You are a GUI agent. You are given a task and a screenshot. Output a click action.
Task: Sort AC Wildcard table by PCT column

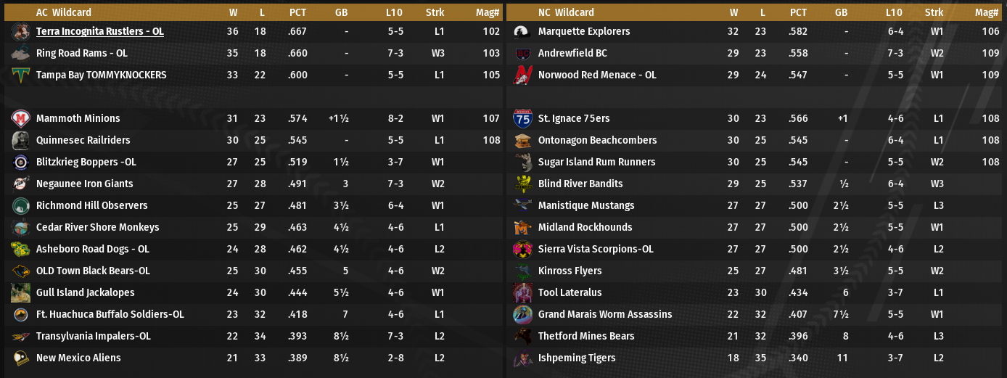(x=297, y=12)
